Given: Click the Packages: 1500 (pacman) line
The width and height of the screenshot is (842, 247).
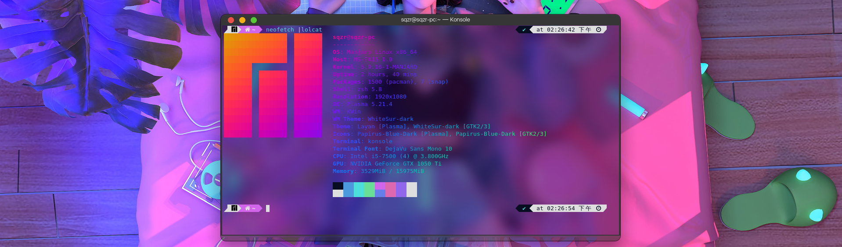Looking at the screenshot, I should click(x=390, y=82).
